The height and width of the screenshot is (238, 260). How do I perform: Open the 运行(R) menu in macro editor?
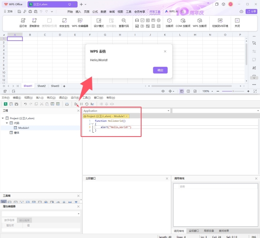(x=75, y=98)
